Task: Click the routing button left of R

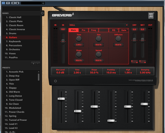Action: (8, 3)
